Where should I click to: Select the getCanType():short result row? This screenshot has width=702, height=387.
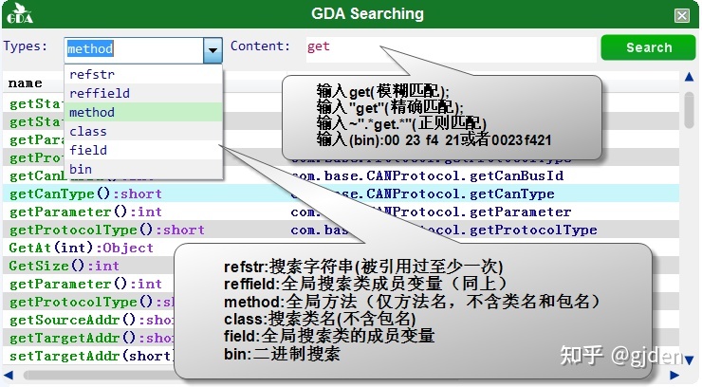[72, 193]
